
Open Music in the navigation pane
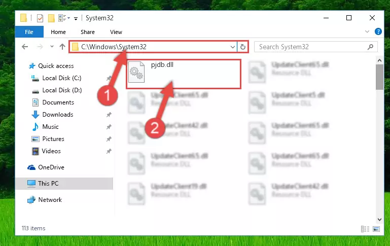[50, 127]
